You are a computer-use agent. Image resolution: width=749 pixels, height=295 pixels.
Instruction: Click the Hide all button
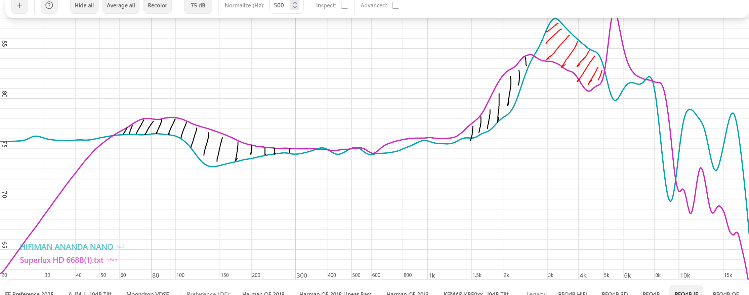click(84, 5)
